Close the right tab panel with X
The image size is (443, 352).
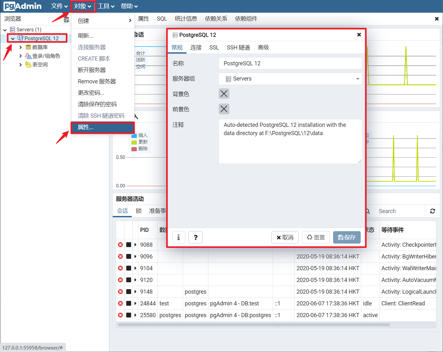[437, 19]
